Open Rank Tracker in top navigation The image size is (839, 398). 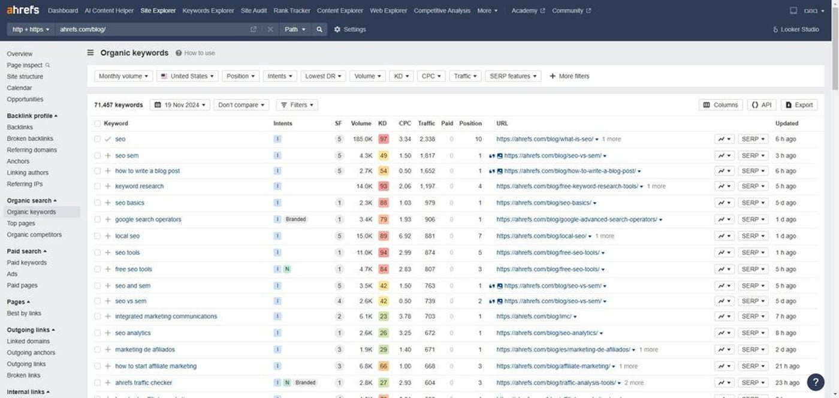(x=292, y=10)
